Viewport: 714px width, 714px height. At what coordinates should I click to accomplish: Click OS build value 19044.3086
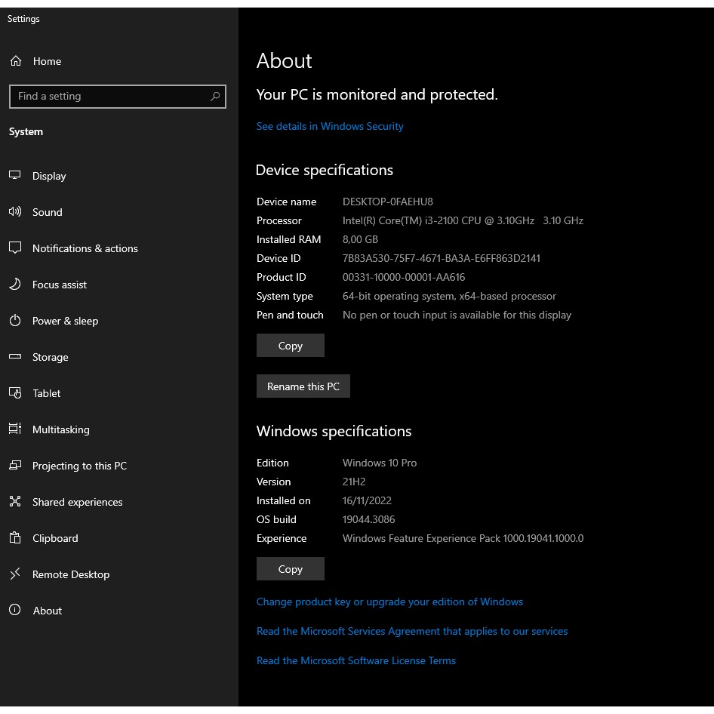tap(369, 519)
